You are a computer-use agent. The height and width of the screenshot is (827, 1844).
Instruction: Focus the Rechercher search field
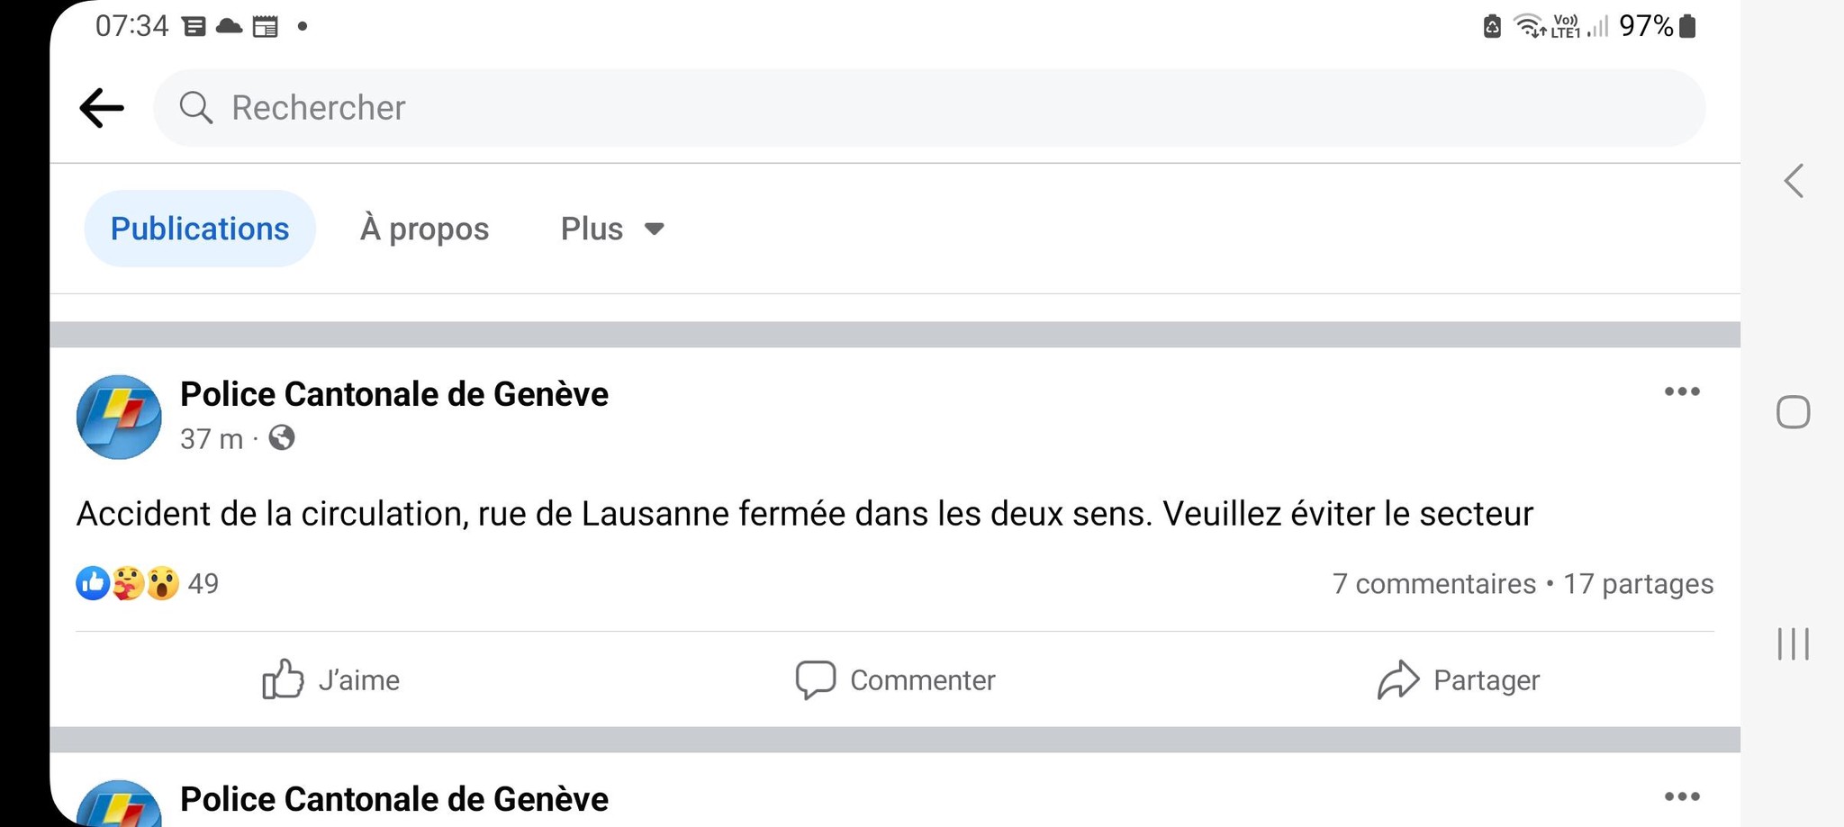[927, 108]
